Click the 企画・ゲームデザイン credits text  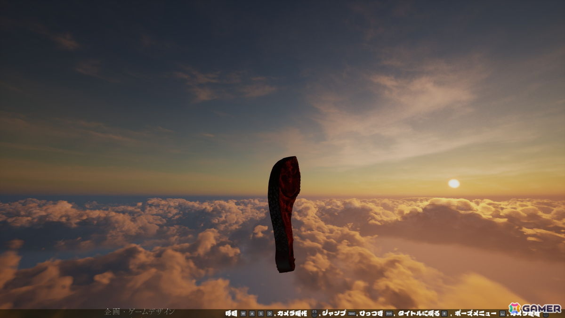click(x=139, y=312)
